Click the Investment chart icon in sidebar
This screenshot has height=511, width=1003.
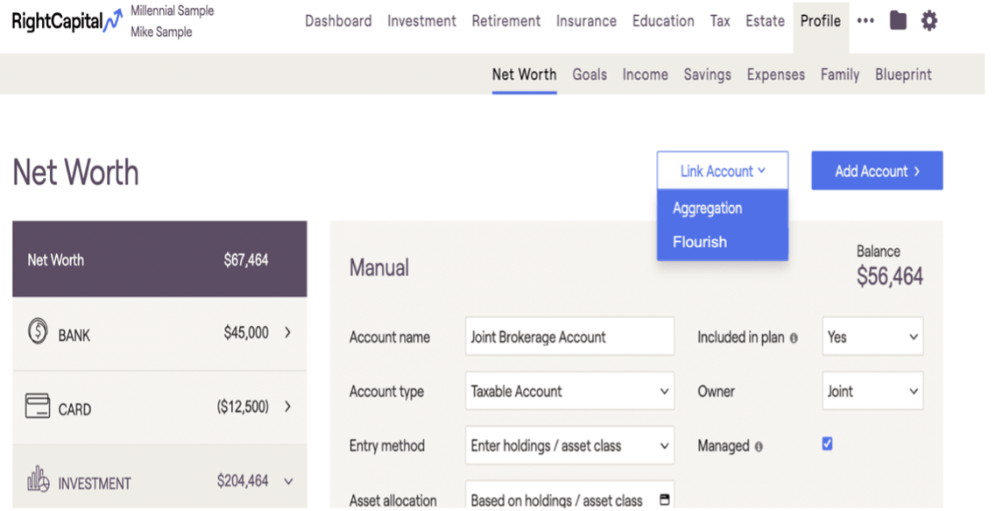[37, 481]
